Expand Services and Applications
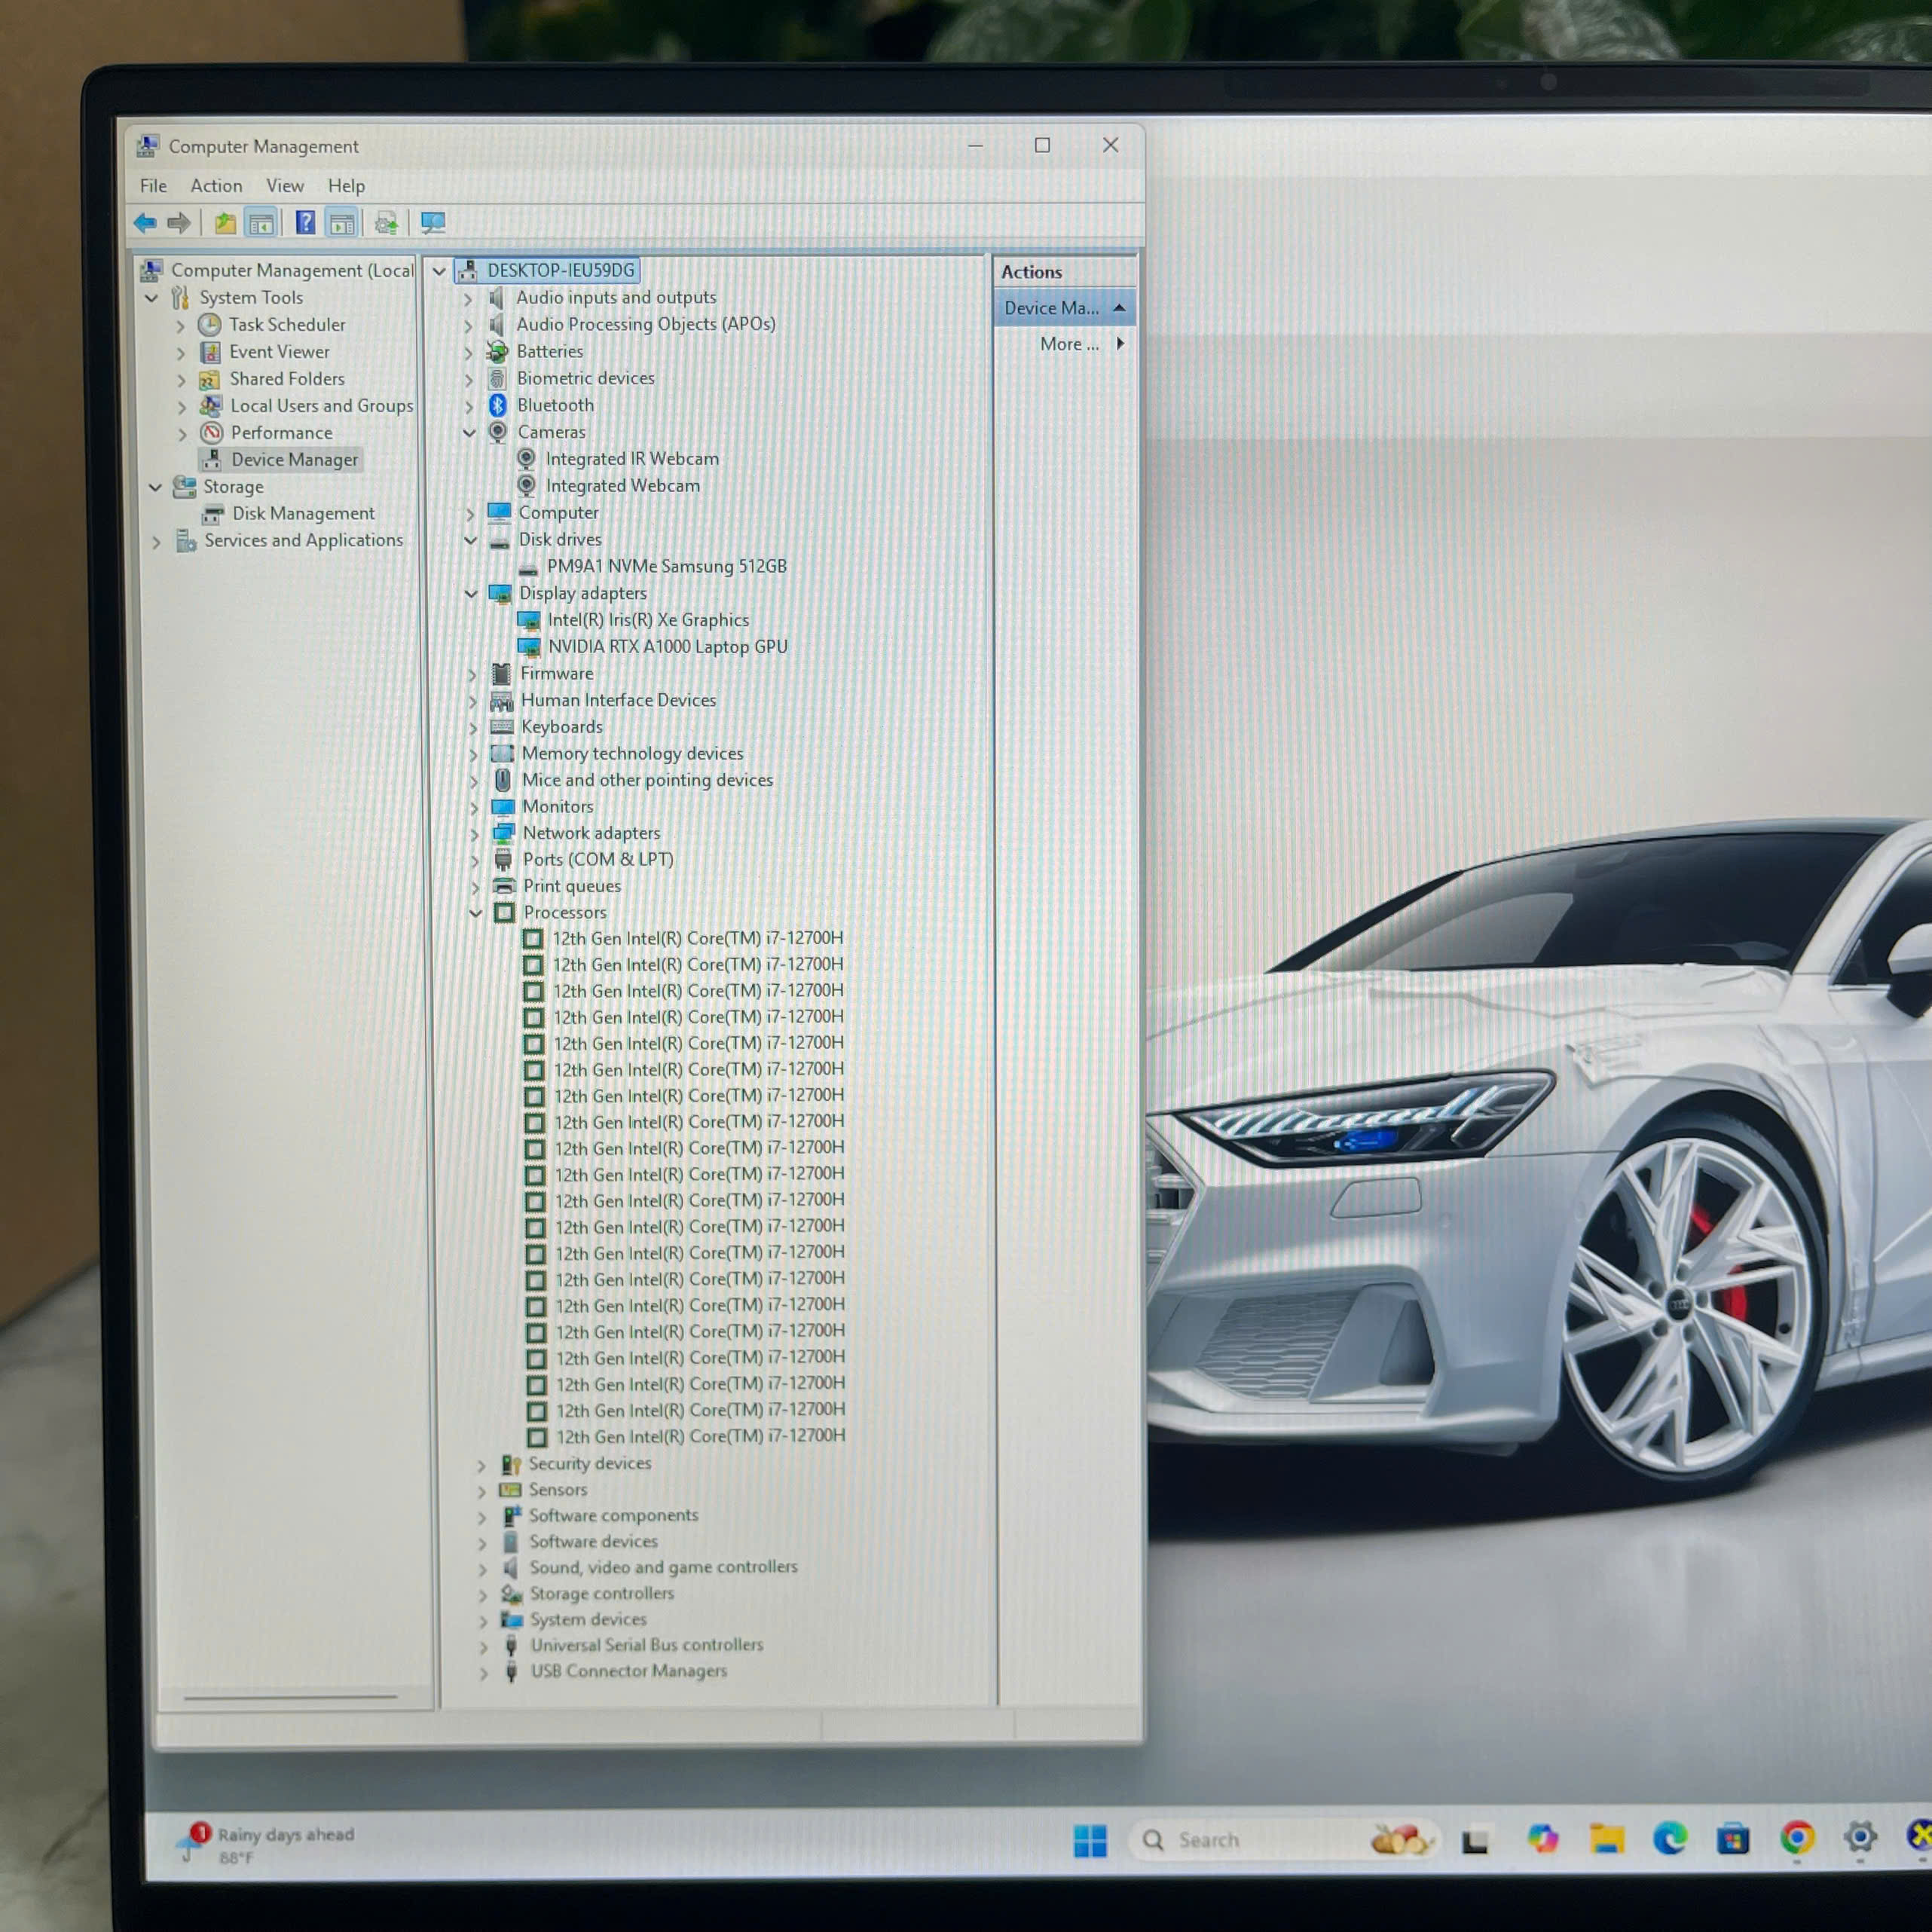 [156, 542]
